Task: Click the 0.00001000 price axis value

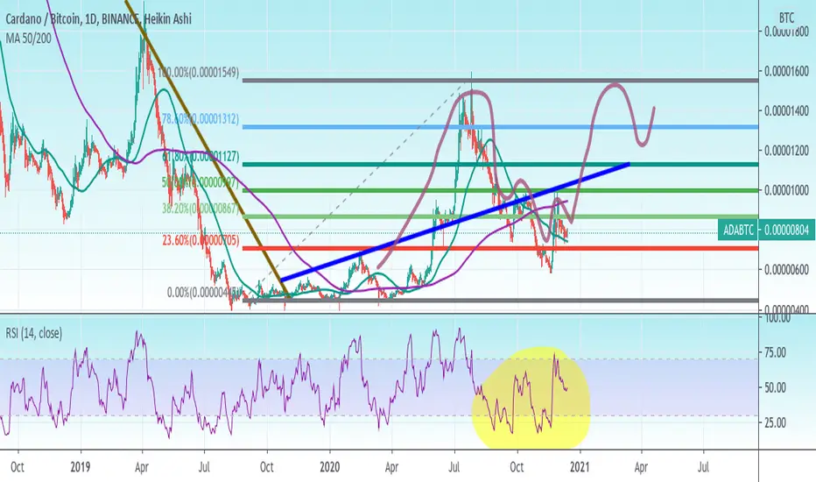Action: point(786,190)
